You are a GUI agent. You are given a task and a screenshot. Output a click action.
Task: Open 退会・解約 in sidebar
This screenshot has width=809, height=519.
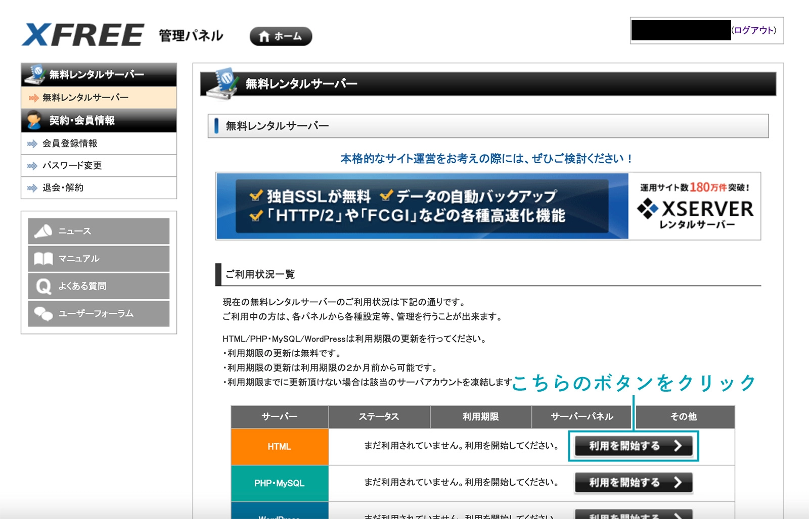(99, 188)
